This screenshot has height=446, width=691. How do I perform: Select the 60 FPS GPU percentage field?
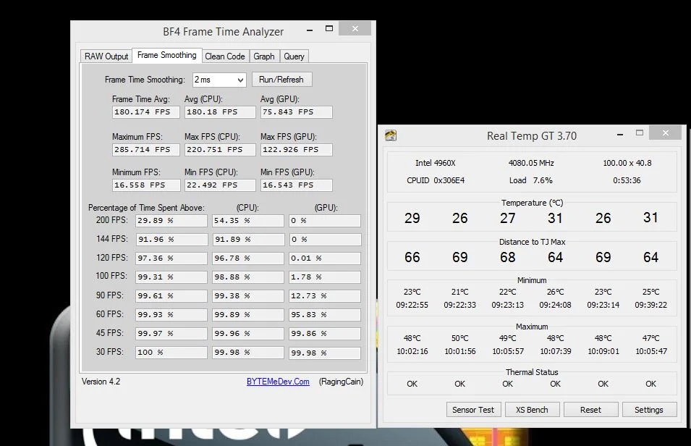pos(325,315)
